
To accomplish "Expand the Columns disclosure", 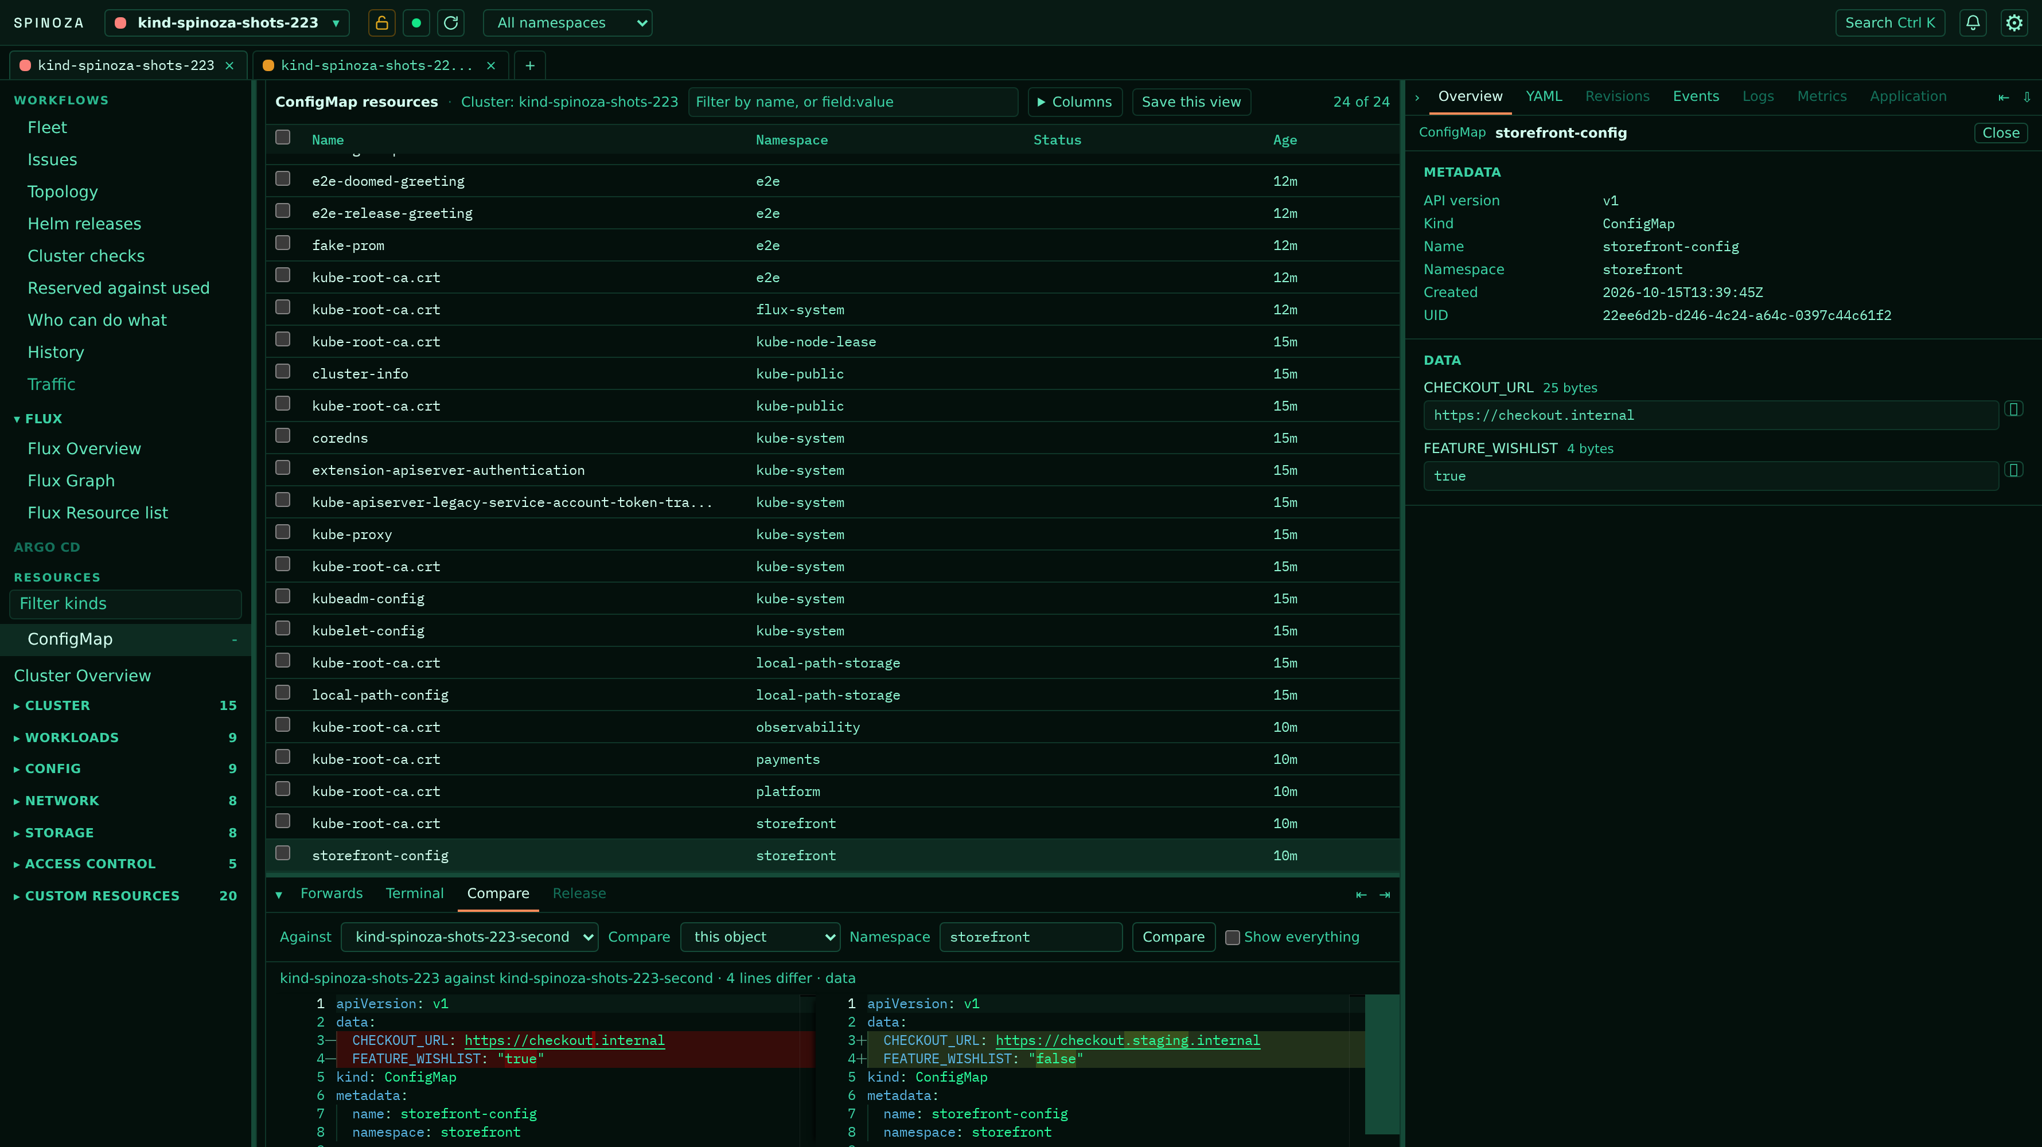I will pyautogui.click(x=1075, y=102).
